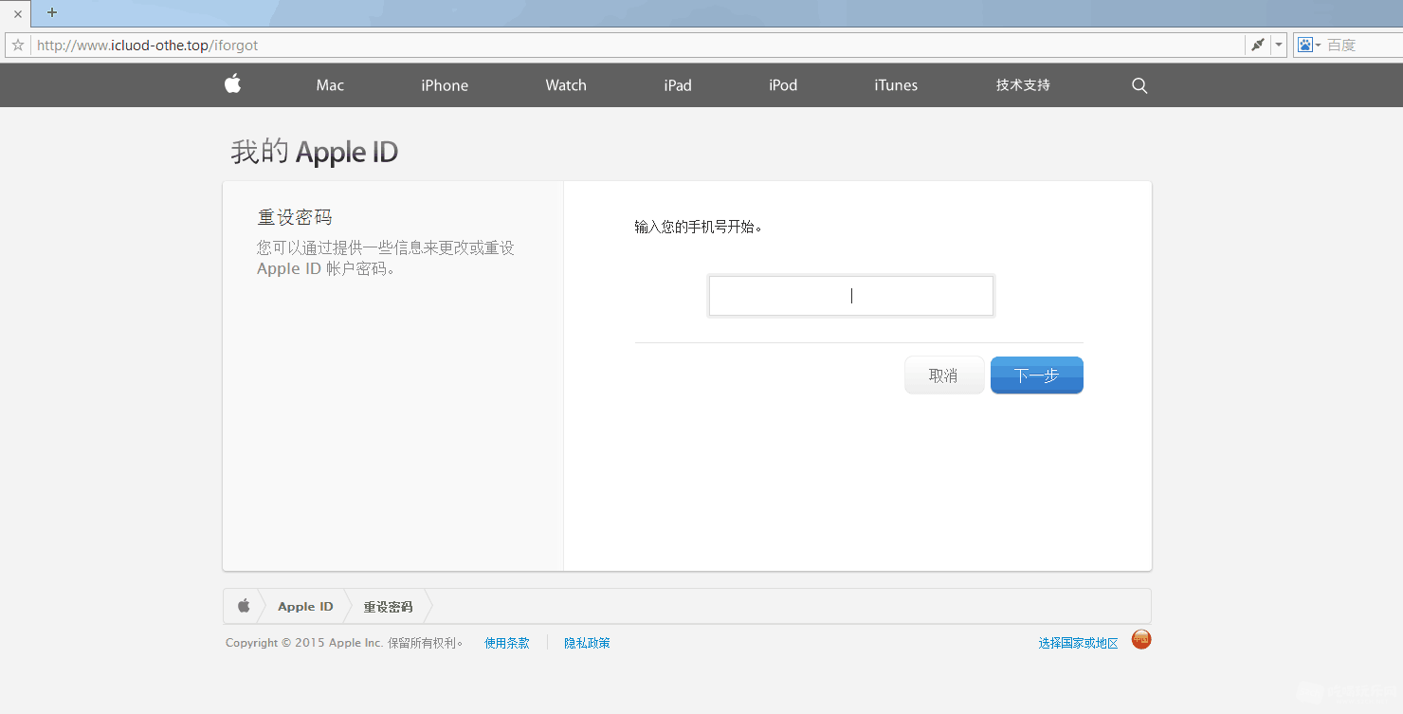Click the blue 下一步 next button
This screenshot has height=714, width=1403.
coord(1037,375)
